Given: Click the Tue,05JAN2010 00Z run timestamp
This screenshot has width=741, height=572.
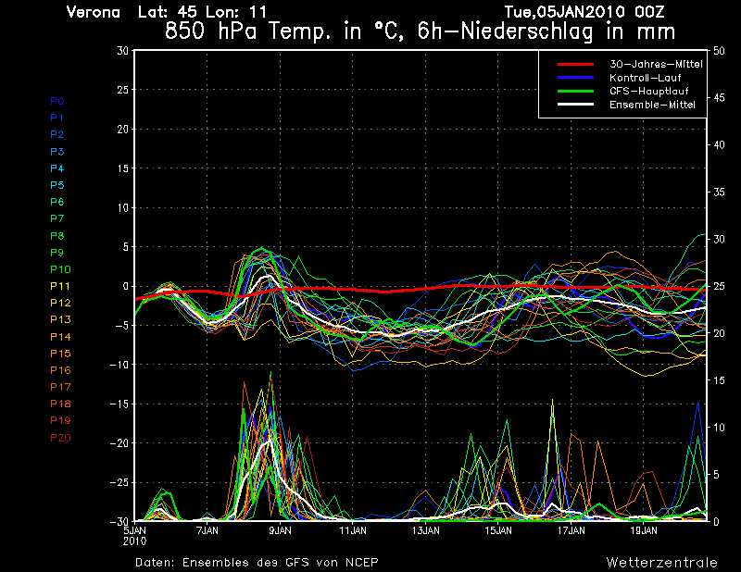Looking at the screenshot, I should [x=586, y=12].
